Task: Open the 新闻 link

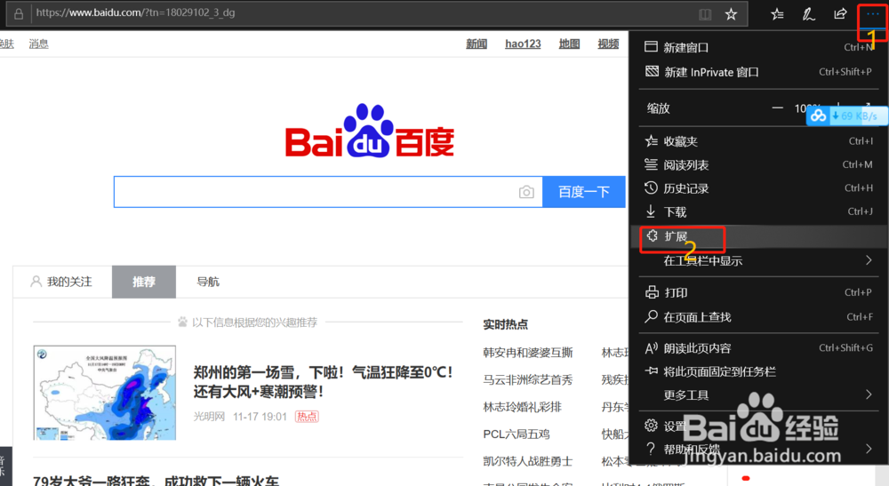Action: click(477, 44)
